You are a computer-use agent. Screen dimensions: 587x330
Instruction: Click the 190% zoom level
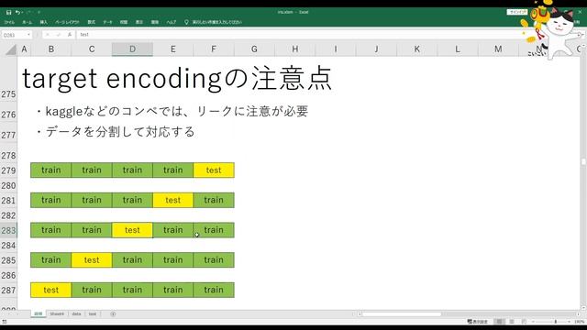[579, 322]
